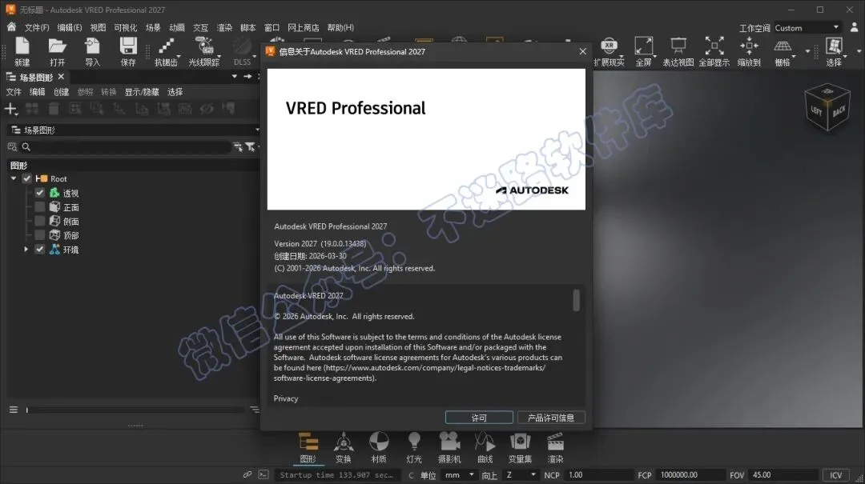
Task: Open scenegraph 显示/隐藏 submenu
Action: coord(142,92)
